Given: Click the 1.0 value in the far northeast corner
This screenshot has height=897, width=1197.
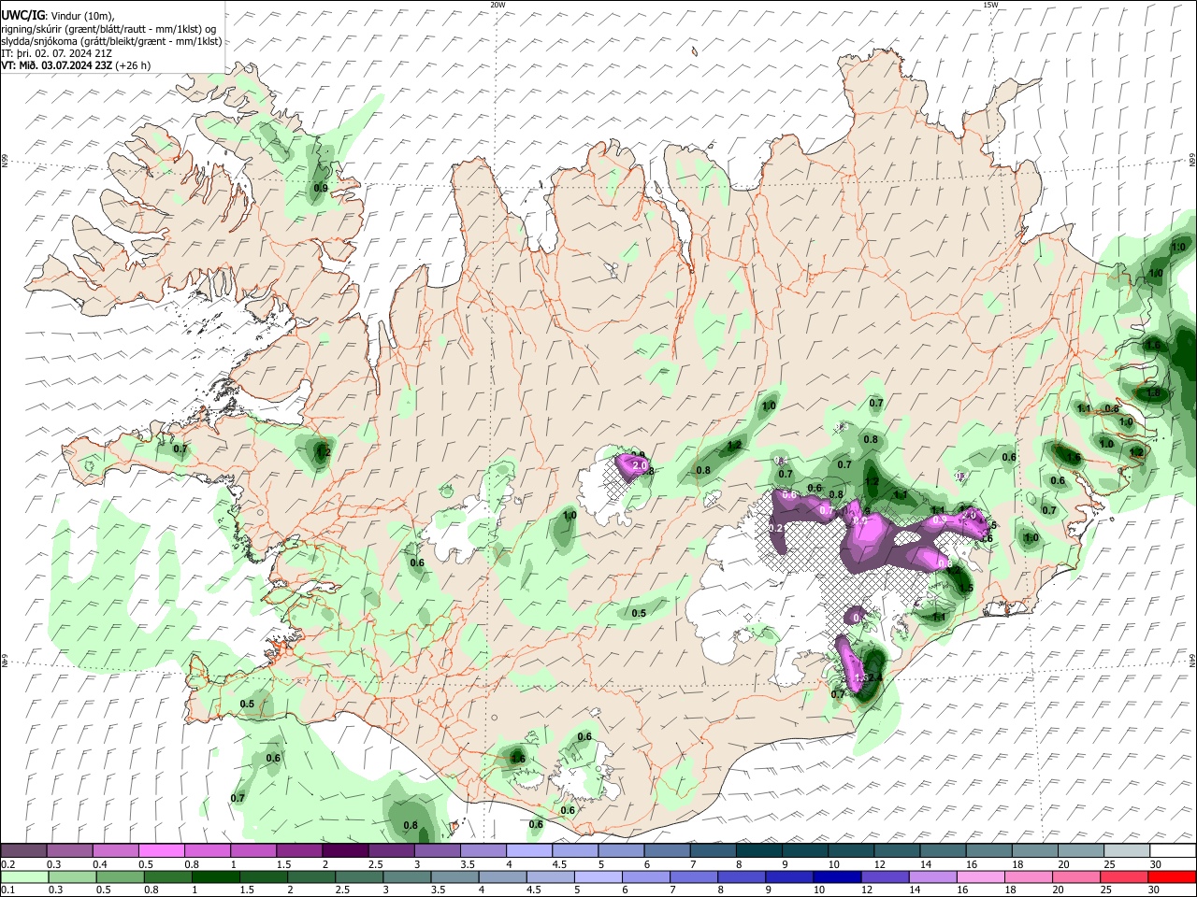Looking at the screenshot, I should 1177,246.
